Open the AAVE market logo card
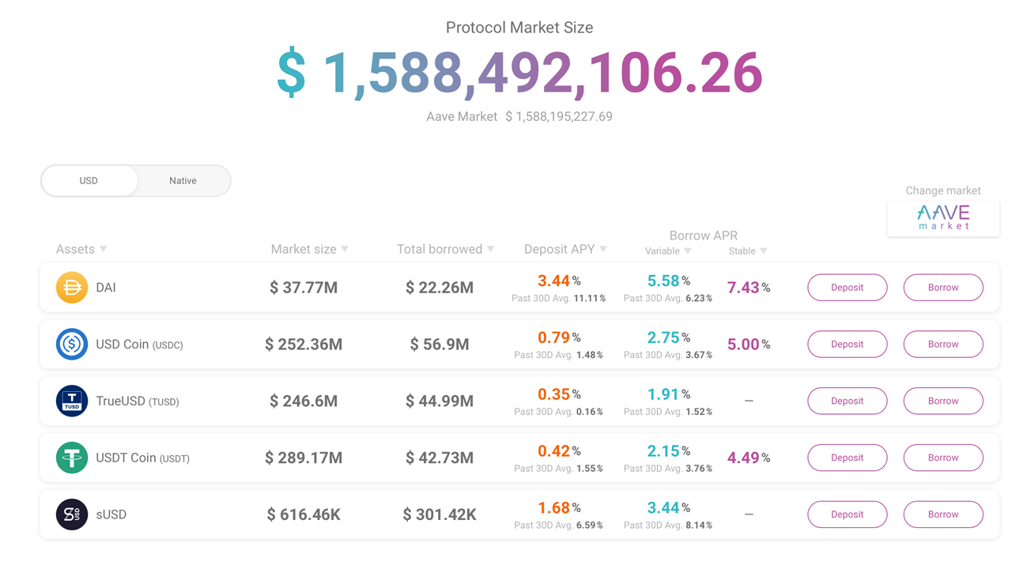 coord(943,217)
